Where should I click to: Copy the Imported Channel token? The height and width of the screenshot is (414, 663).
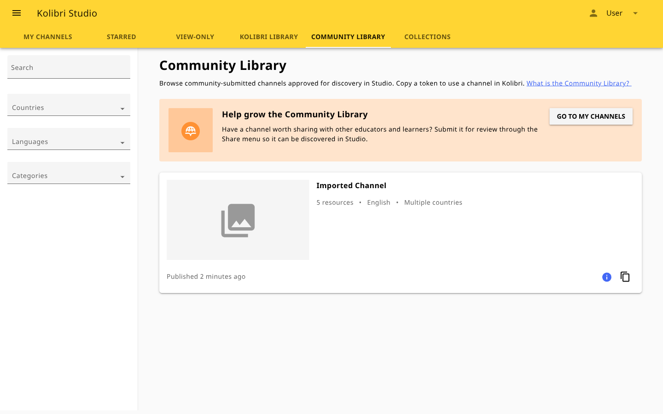625,276
